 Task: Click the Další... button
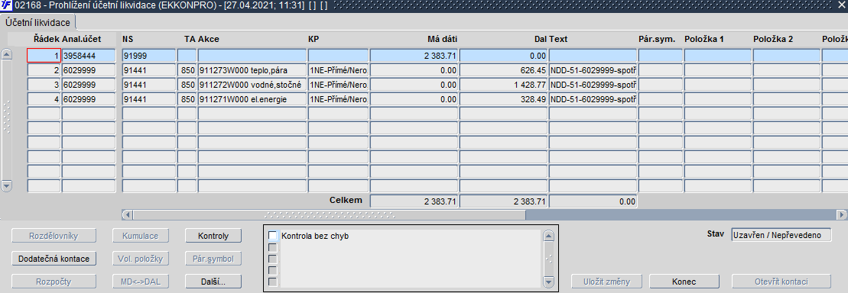(x=213, y=282)
